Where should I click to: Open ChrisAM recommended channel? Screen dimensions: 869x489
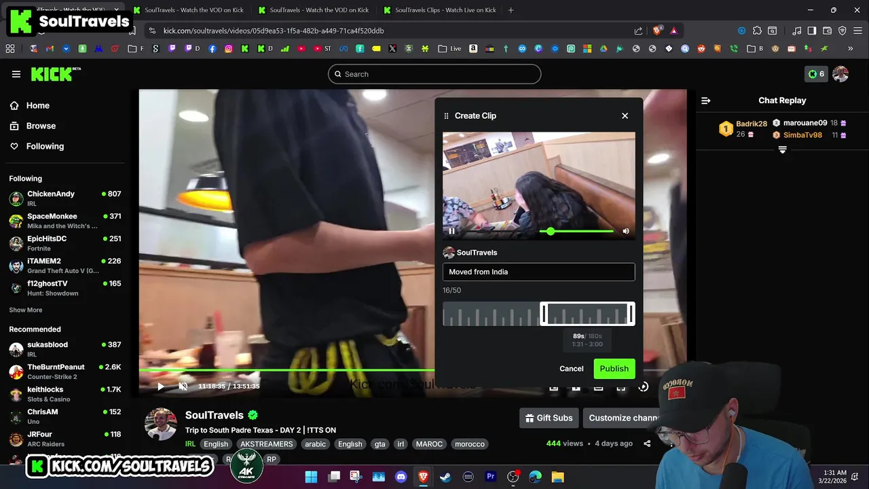[65, 416]
